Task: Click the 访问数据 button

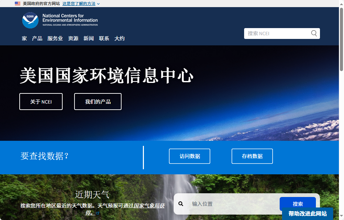Action: tap(190, 156)
